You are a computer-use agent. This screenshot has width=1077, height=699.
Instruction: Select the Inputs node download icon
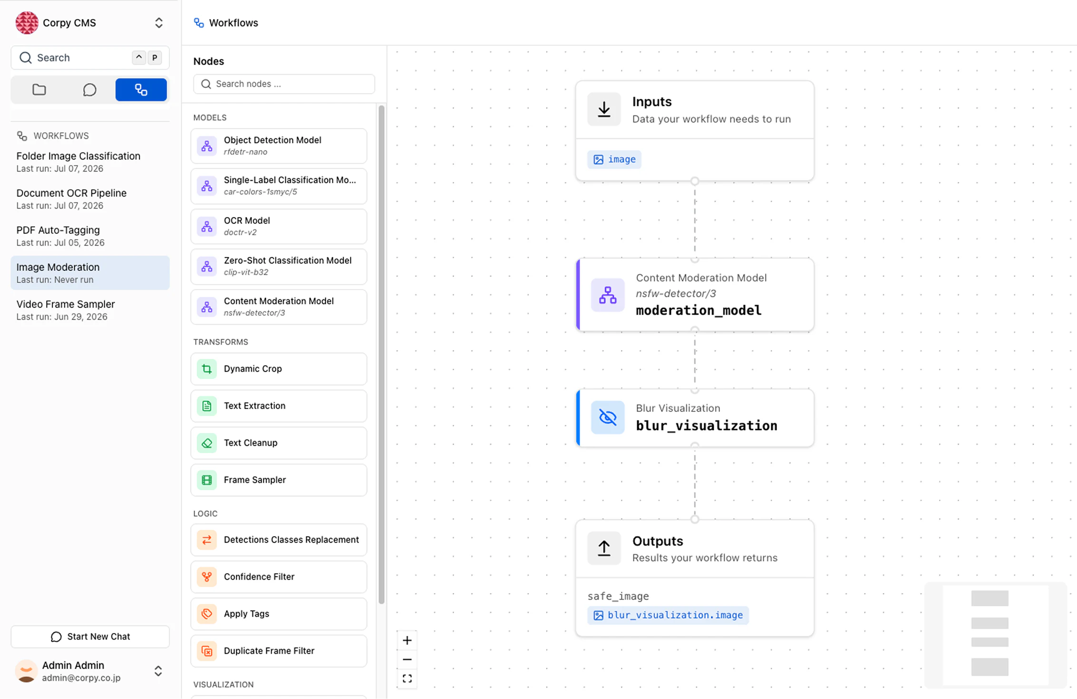point(604,109)
